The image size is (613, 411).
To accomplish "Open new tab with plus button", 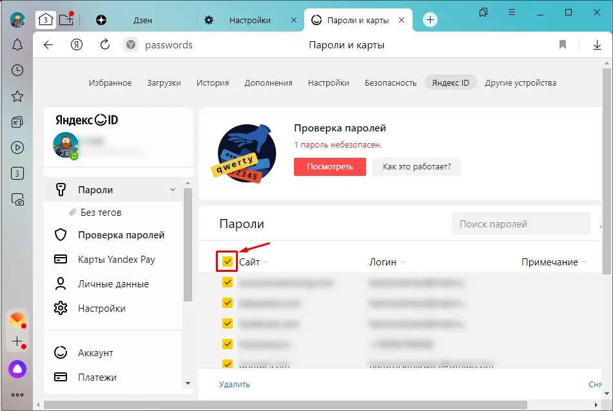I will click(430, 19).
